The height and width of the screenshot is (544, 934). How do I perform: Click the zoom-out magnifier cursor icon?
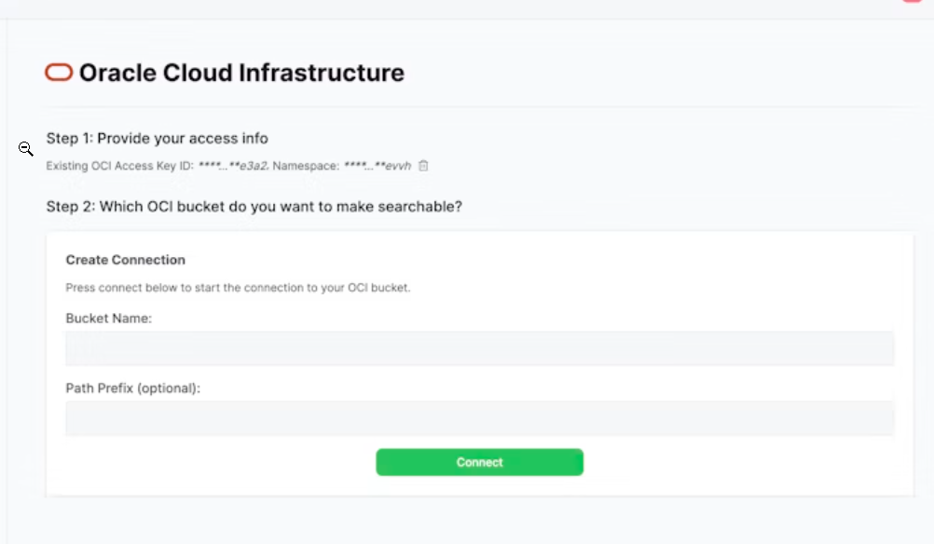26,149
